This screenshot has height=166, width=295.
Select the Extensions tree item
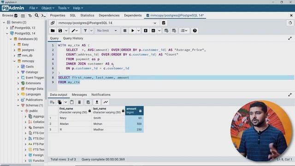[33, 83]
